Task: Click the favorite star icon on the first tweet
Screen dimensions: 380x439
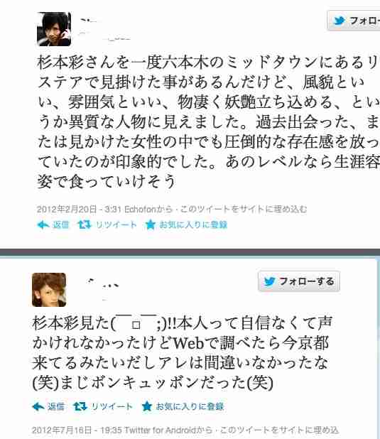Action: (x=151, y=224)
